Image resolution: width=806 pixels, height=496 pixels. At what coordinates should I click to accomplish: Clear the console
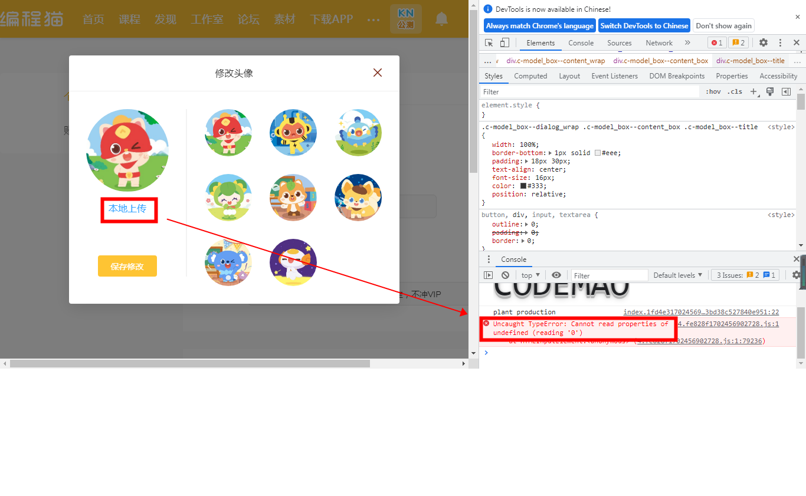(505, 275)
